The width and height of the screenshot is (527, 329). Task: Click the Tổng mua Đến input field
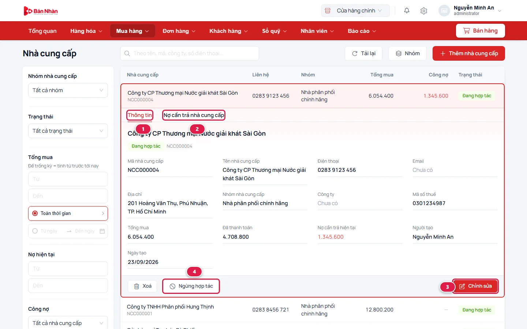click(x=68, y=196)
